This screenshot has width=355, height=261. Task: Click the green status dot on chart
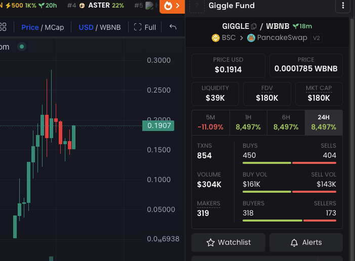point(22,47)
